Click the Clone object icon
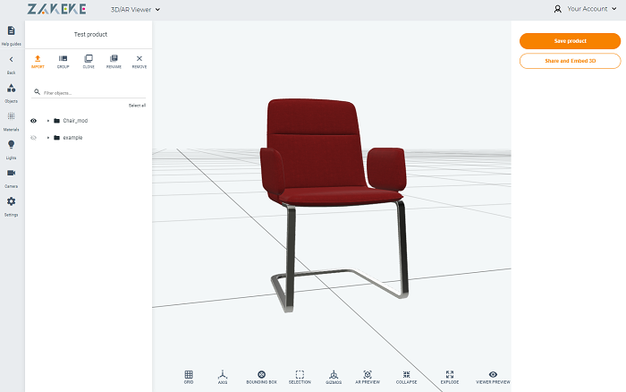The image size is (626, 392). coord(89,58)
